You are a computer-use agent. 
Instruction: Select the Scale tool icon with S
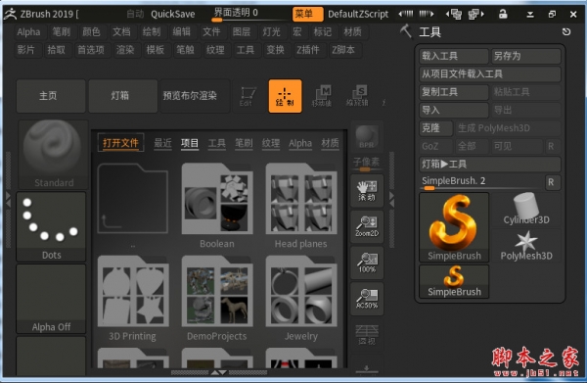(357, 96)
